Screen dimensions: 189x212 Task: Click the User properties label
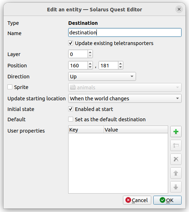[26, 131]
